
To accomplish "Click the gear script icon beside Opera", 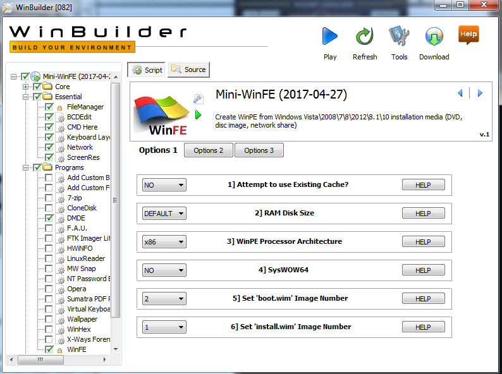I will click(x=60, y=289).
